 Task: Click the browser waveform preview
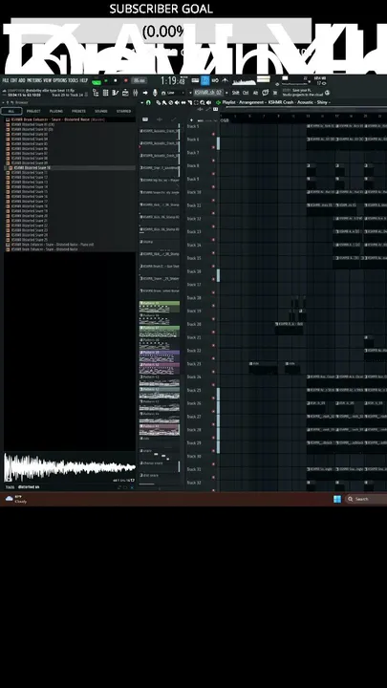[70, 467]
